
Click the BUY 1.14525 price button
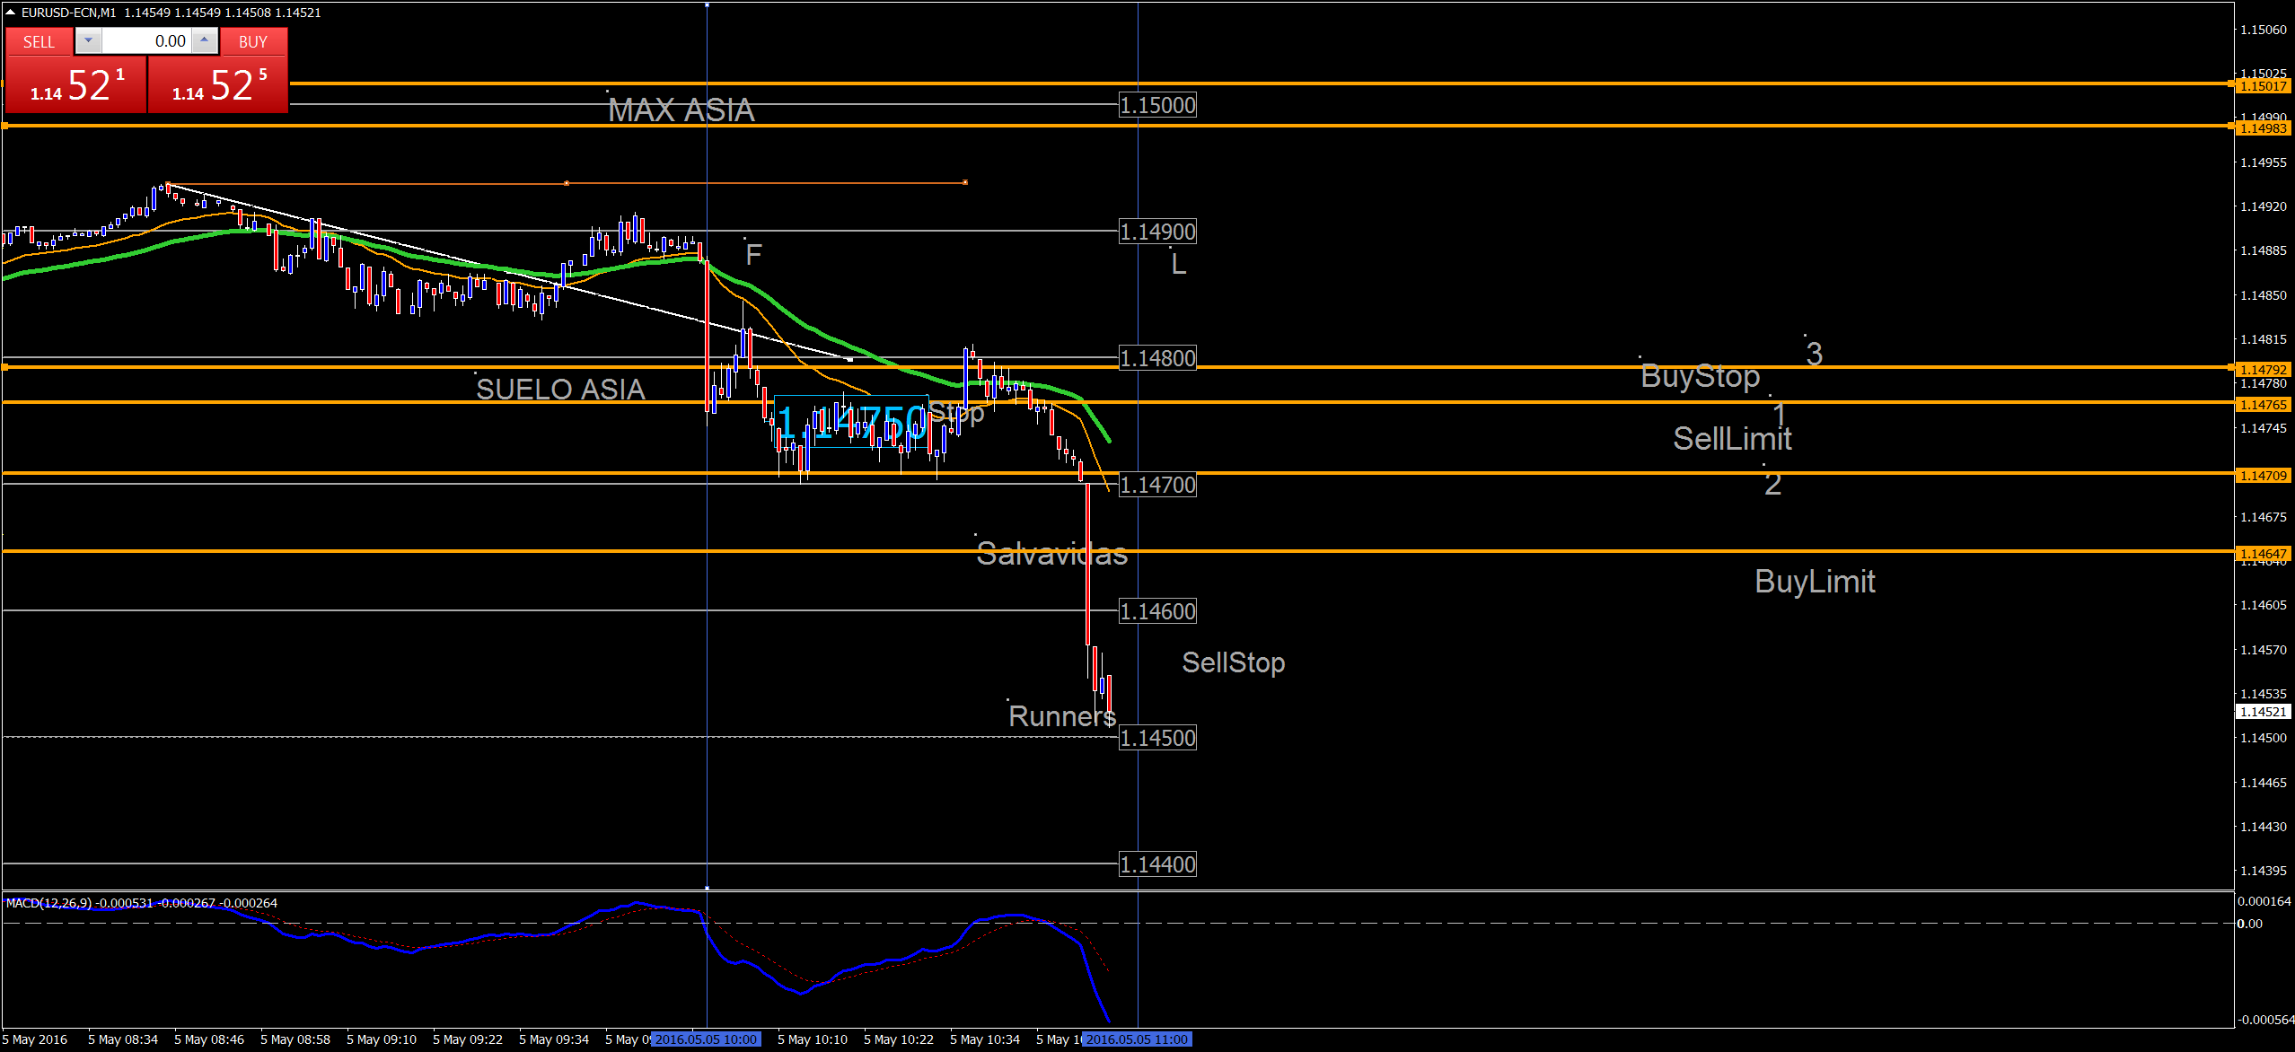pos(218,85)
